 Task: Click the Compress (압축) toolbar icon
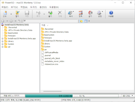80,13
